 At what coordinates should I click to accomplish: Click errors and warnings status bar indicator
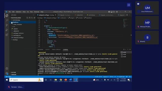click(x=8, y=77)
